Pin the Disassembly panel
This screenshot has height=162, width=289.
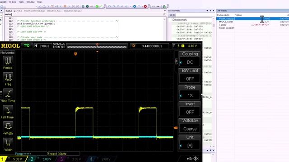210,11
